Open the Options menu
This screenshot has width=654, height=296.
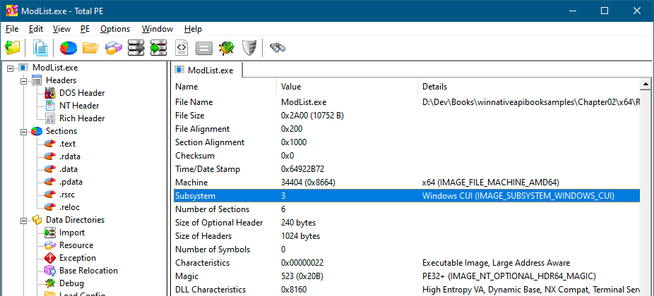114,29
